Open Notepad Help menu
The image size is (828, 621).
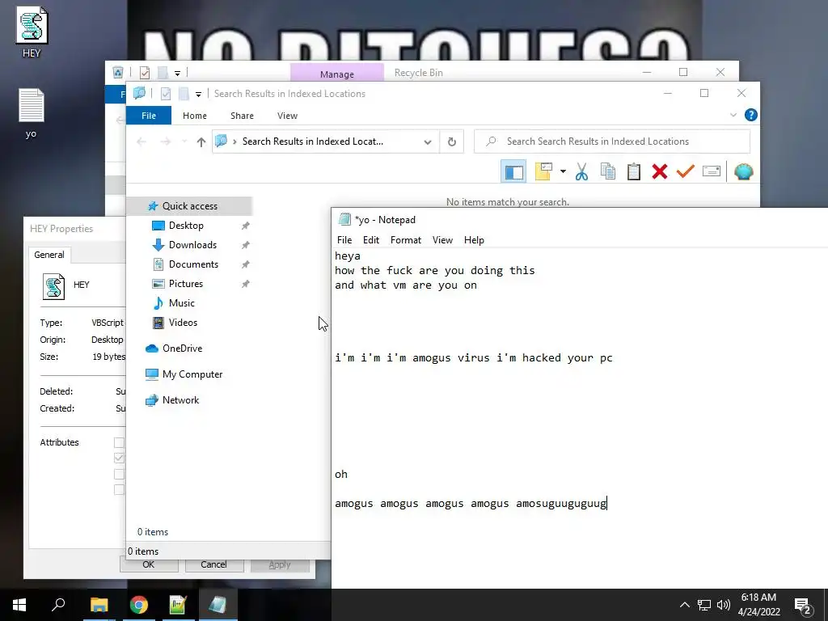(474, 239)
